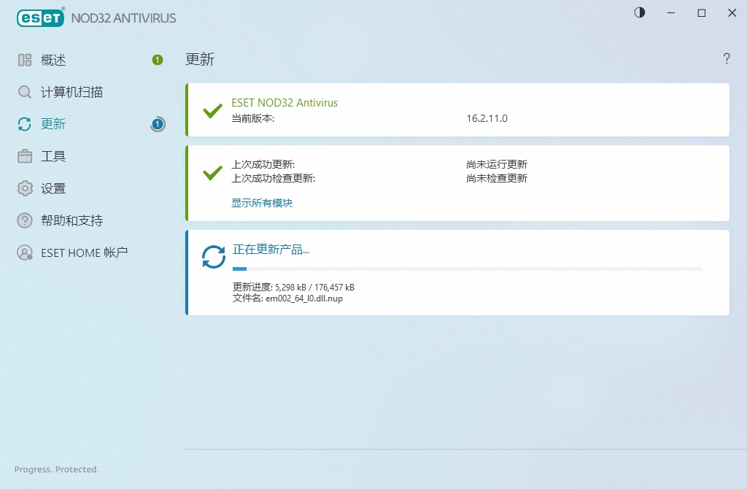Click the blue 正在更新产品 sync icon
This screenshot has width=747, height=489.
pyautogui.click(x=214, y=257)
